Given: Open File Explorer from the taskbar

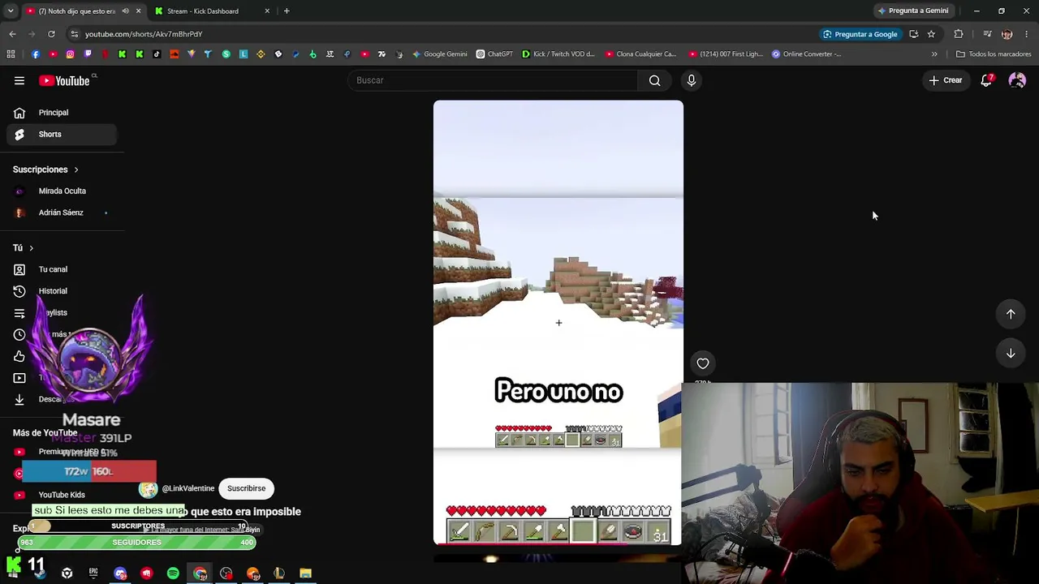Looking at the screenshot, I should click(305, 574).
